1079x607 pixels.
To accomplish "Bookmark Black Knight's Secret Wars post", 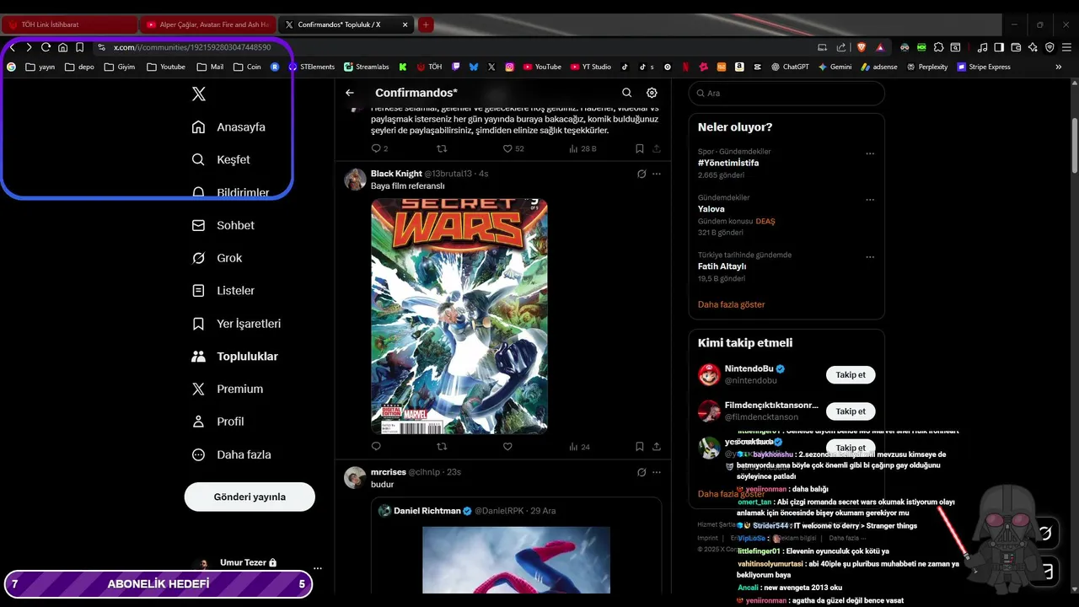I will click(640, 447).
